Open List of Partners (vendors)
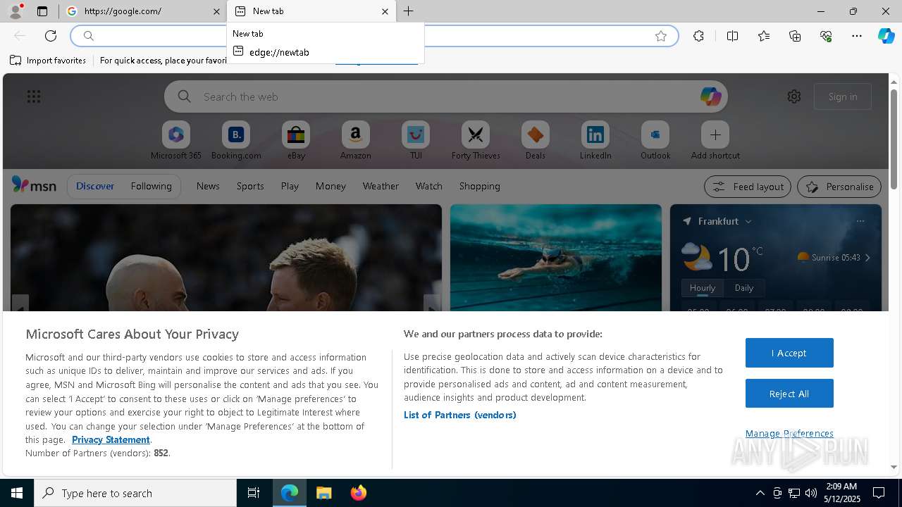The image size is (902, 507). [460, 415]
